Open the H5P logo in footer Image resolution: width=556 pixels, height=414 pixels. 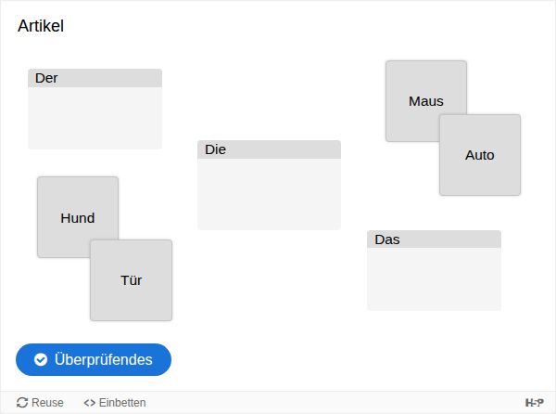click(x=534, y=403)
